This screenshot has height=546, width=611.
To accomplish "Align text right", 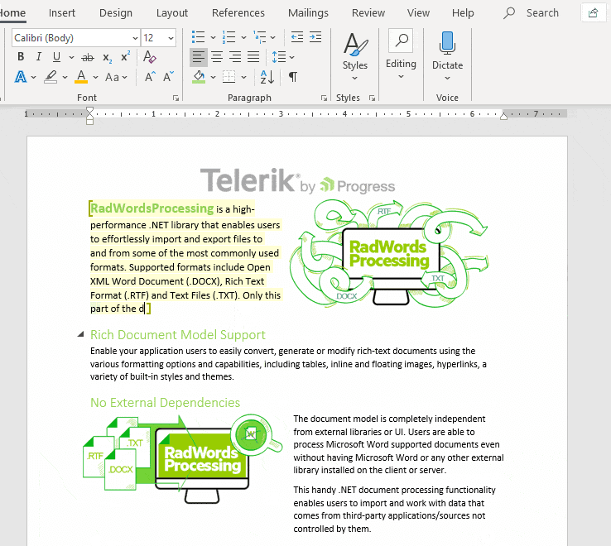I will (x=235, y=57).
